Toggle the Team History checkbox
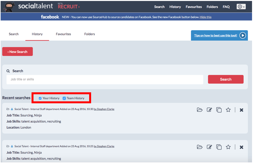This screenshot has width=253, height=163. 64,98
